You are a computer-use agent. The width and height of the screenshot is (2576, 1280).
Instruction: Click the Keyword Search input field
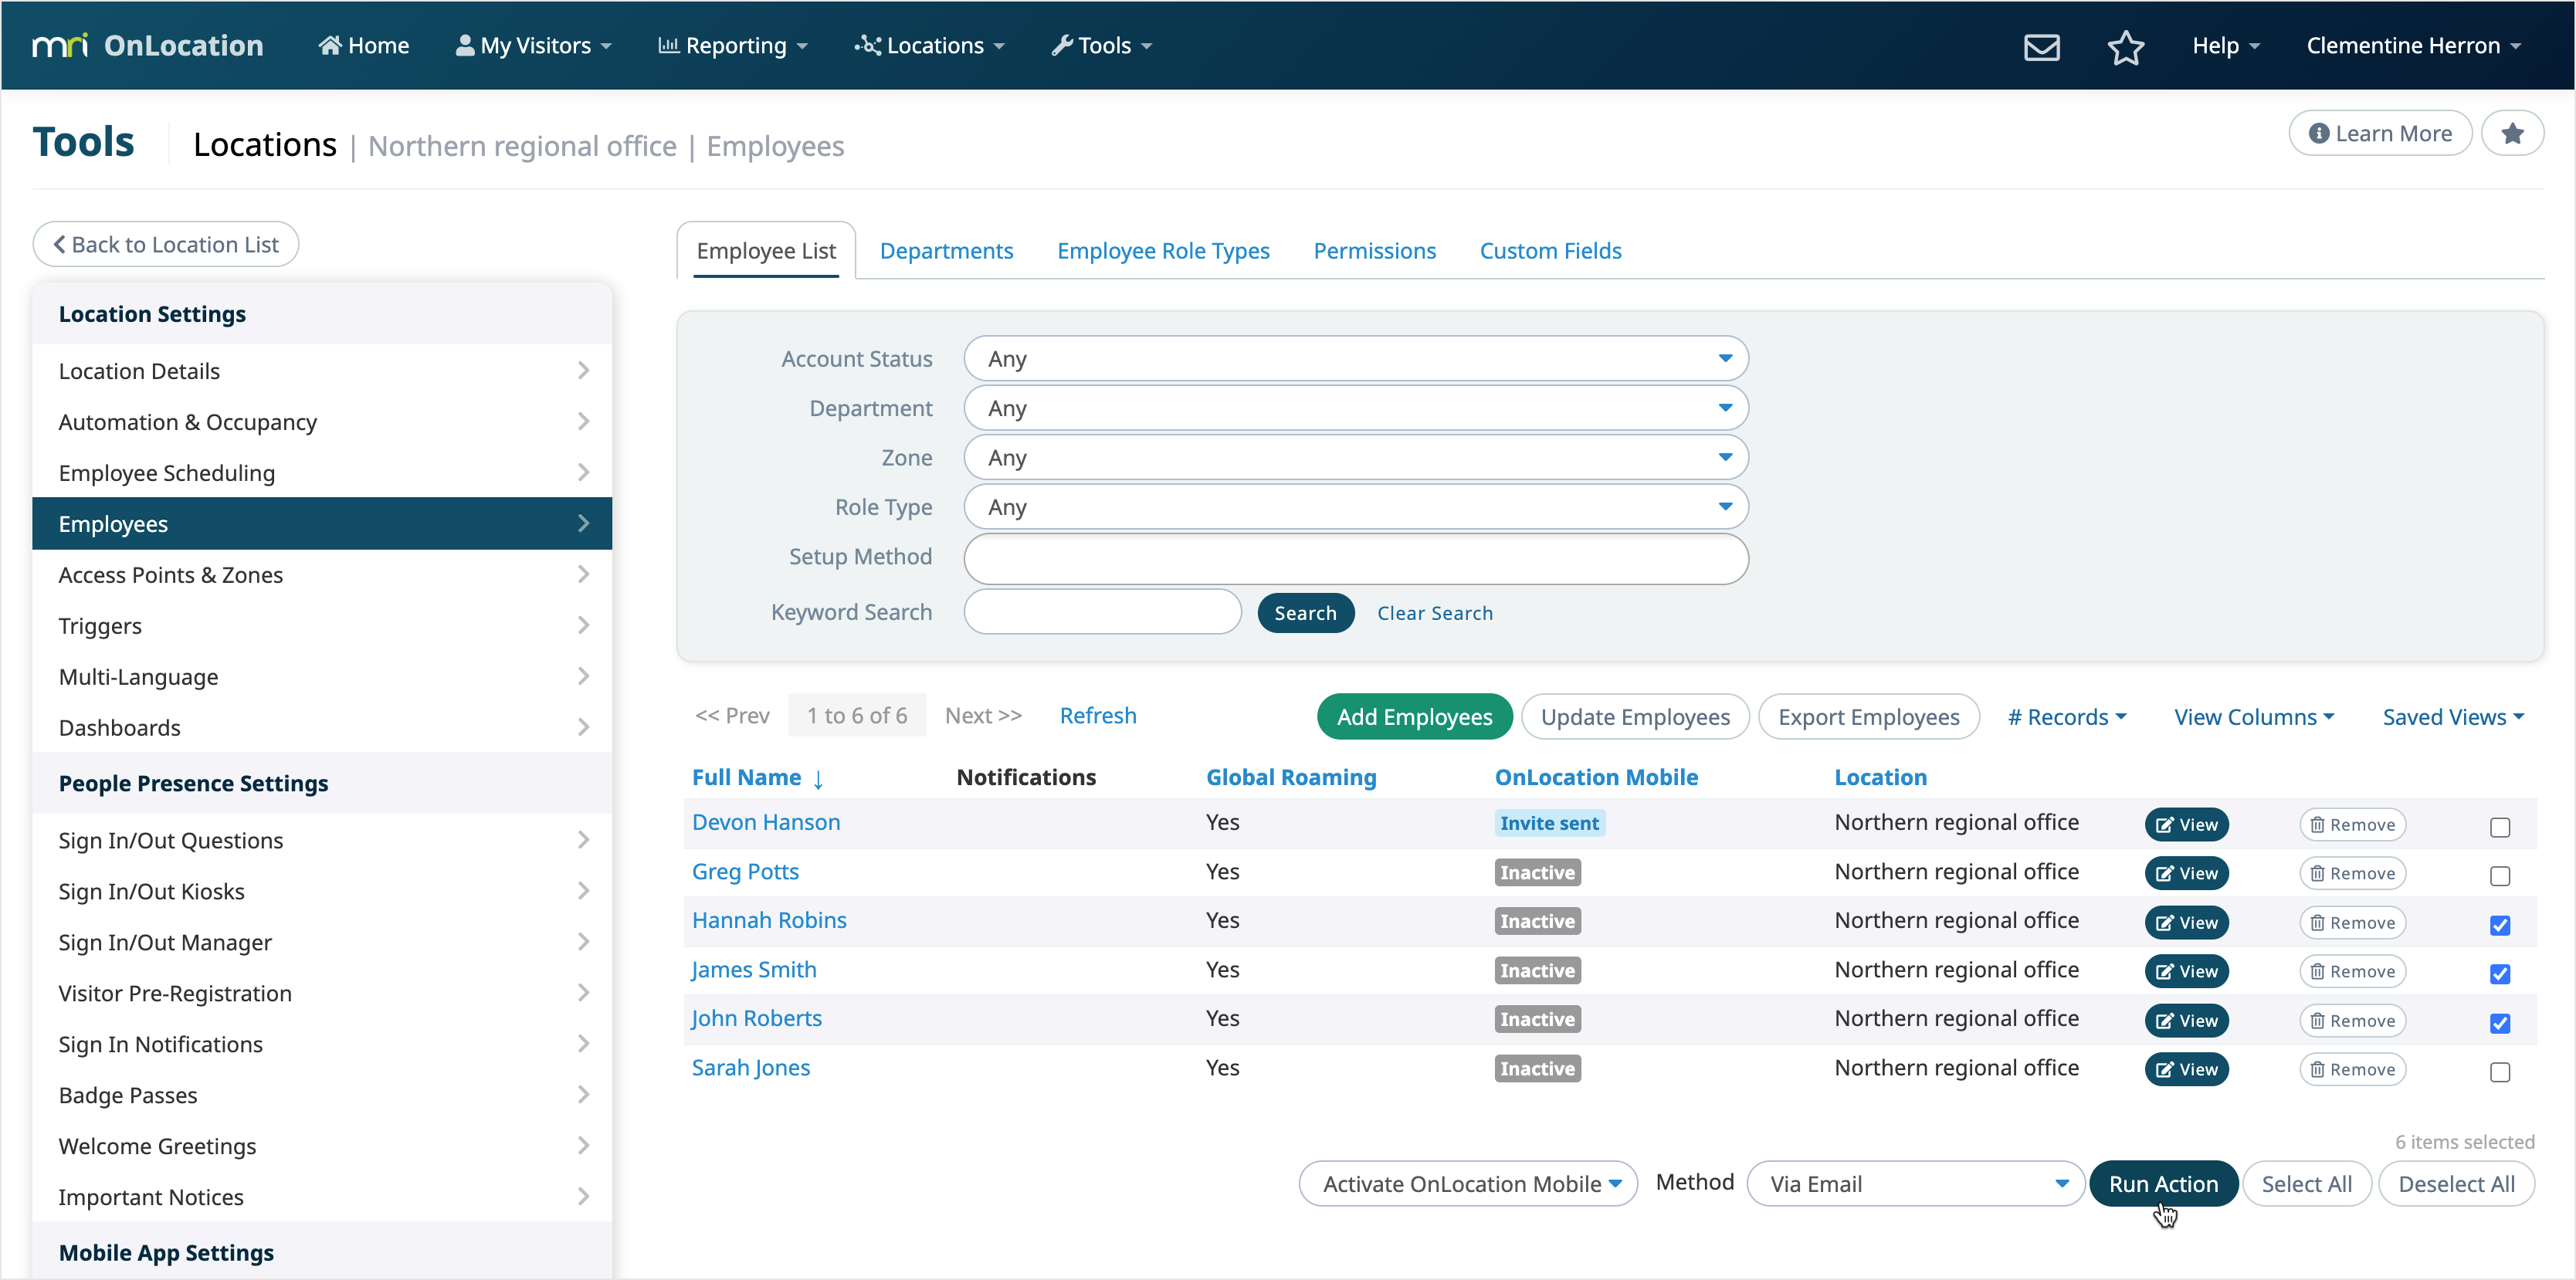click(1101, 612)
